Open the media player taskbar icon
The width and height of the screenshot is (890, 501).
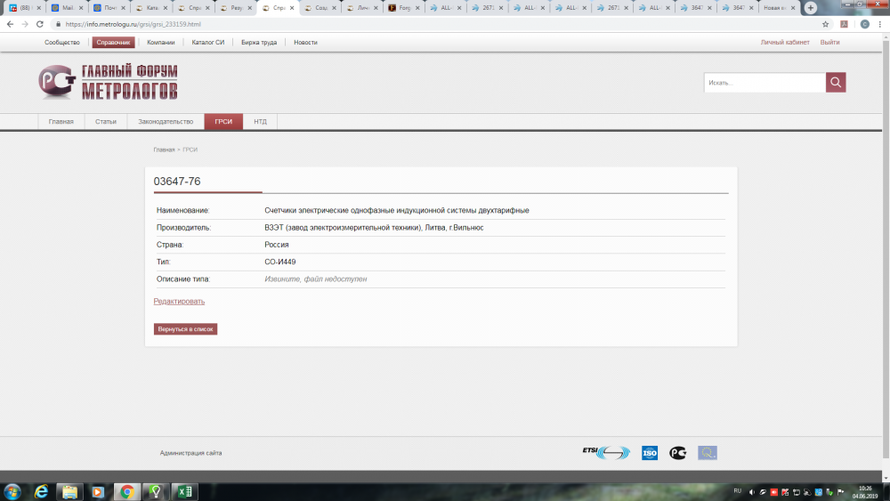(x=98, y=492)
